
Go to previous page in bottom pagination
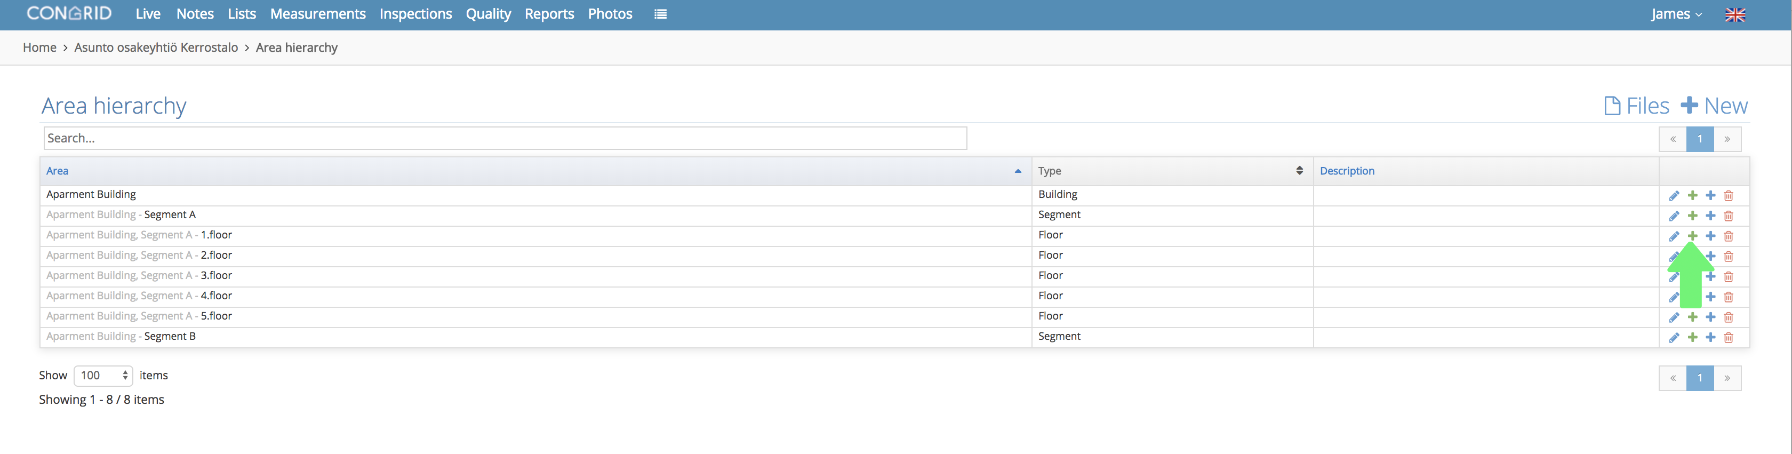pos(1673,378)
